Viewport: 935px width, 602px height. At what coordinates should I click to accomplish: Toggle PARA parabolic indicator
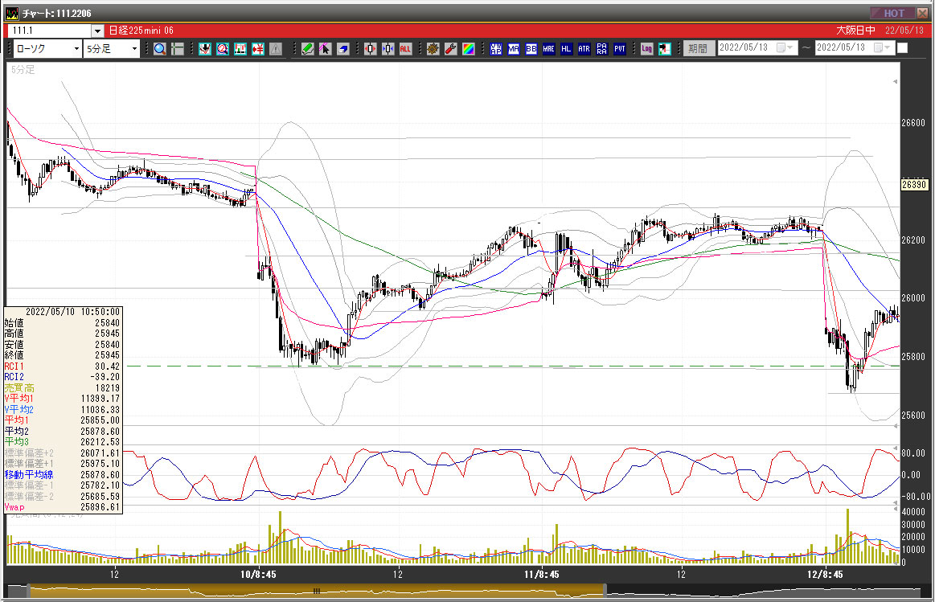601,49
